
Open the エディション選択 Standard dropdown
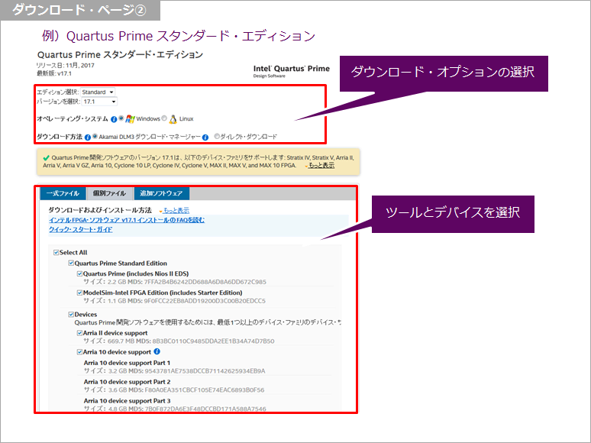[x=98, y=92]
